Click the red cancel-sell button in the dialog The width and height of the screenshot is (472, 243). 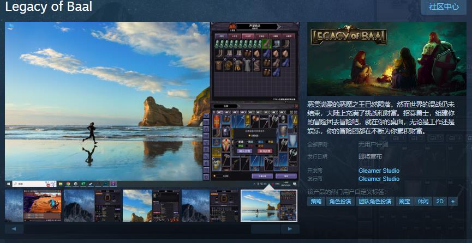coord(265,151)
